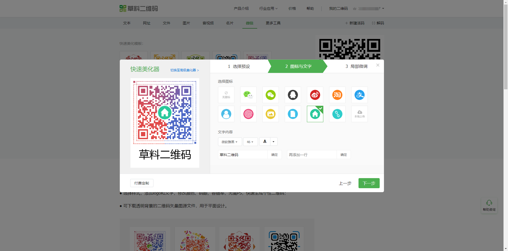The height and width of the screenshot is (251, 508).
Task: Open the 图片 tab
Action: click(x=186, y=23)
